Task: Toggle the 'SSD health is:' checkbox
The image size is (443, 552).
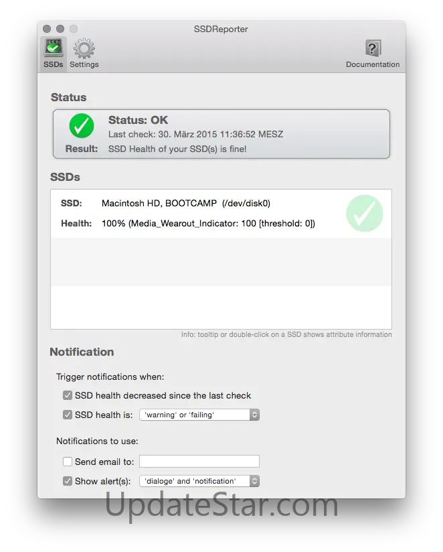Action: point(68,415)
